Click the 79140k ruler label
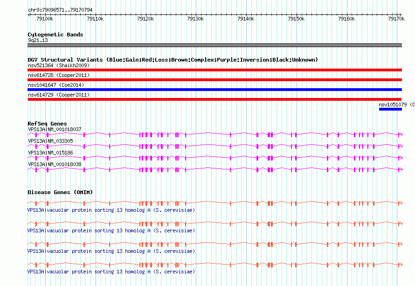Viewport: 415px width, 286px height. (246, 19)
